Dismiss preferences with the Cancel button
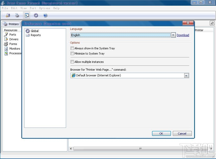The height and width of the screenshot is (159, 216). 182,134
